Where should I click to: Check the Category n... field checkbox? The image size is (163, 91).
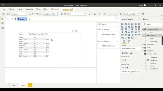[x=146, y=57]
